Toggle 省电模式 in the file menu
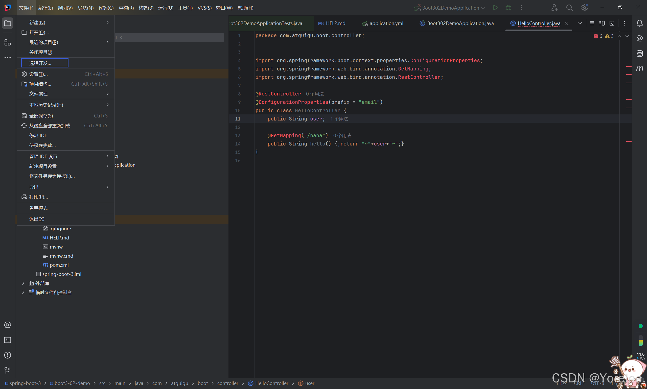The width and height of the screenshot is (647, 389). (x=38, y=208)
